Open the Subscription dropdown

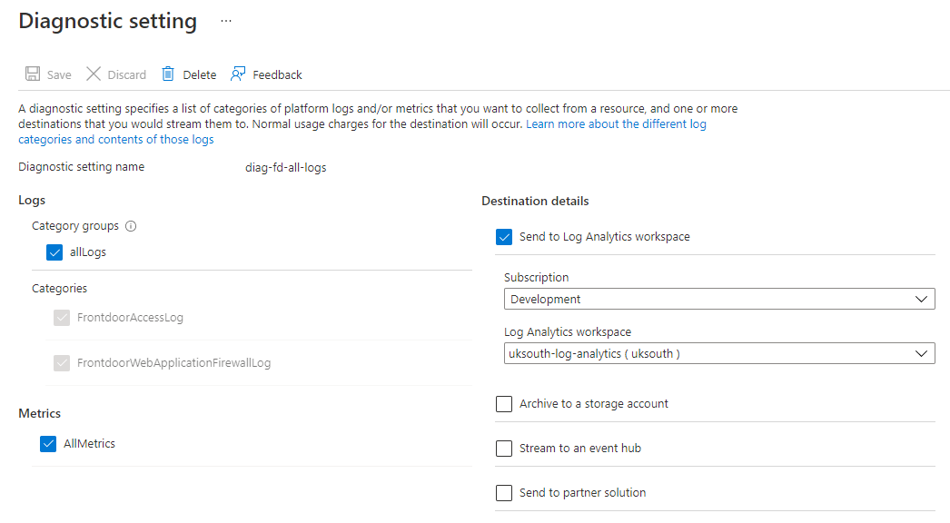click(719, 298)
